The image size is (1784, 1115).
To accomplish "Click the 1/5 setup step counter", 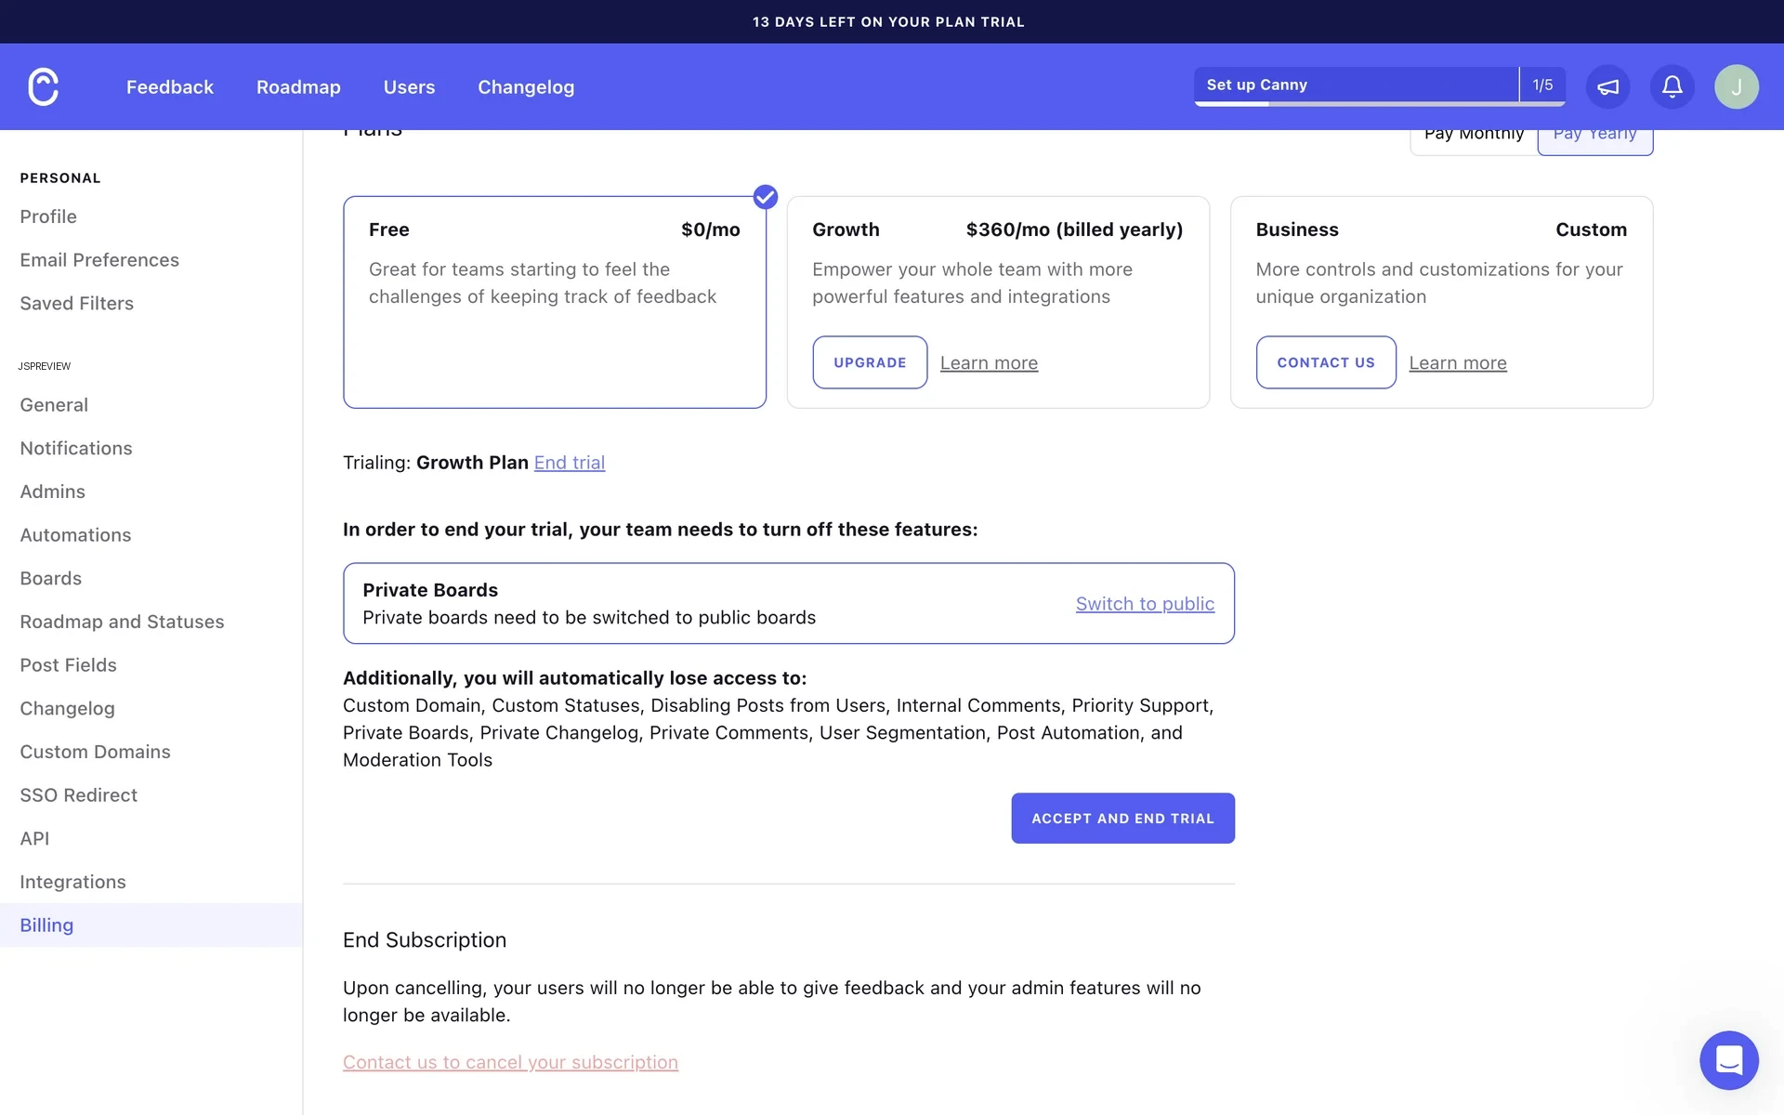I will point(1542,85).
